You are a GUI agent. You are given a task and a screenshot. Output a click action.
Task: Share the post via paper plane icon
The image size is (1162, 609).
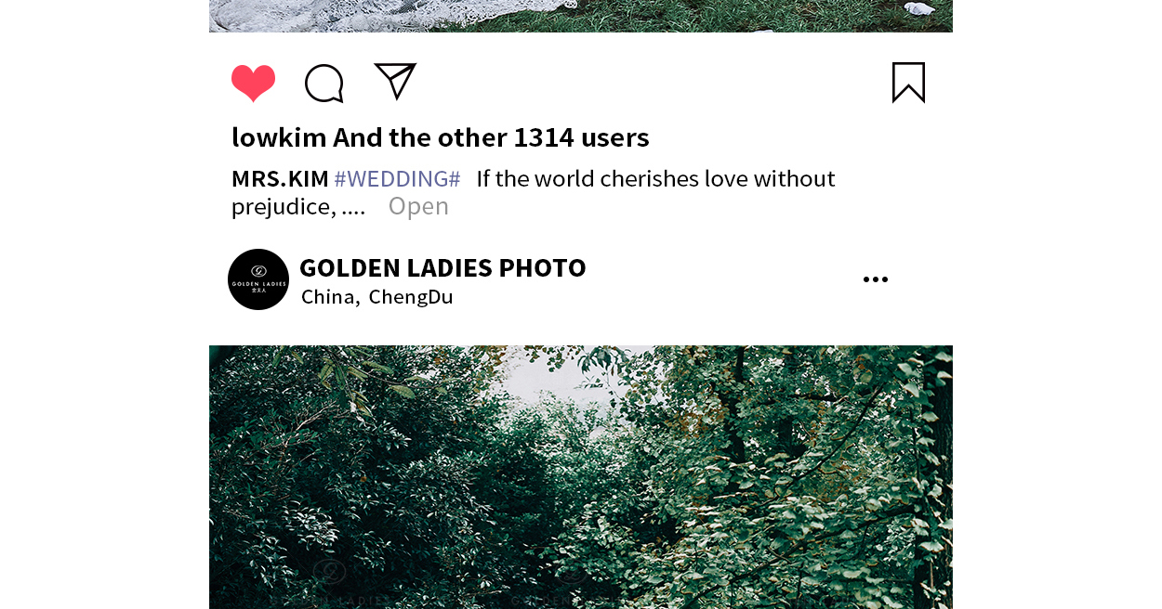(395, 81)
